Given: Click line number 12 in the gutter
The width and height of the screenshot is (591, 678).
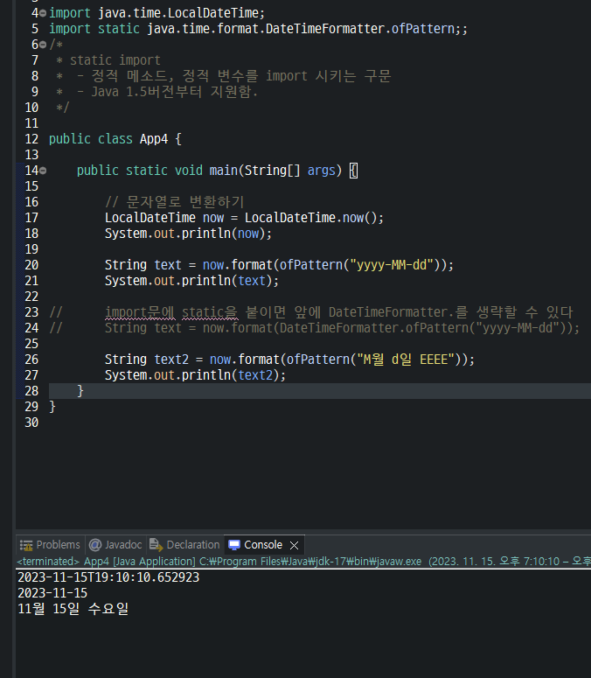Looking at the screenshot, I should pyautogui.click(x=31, y=139).
